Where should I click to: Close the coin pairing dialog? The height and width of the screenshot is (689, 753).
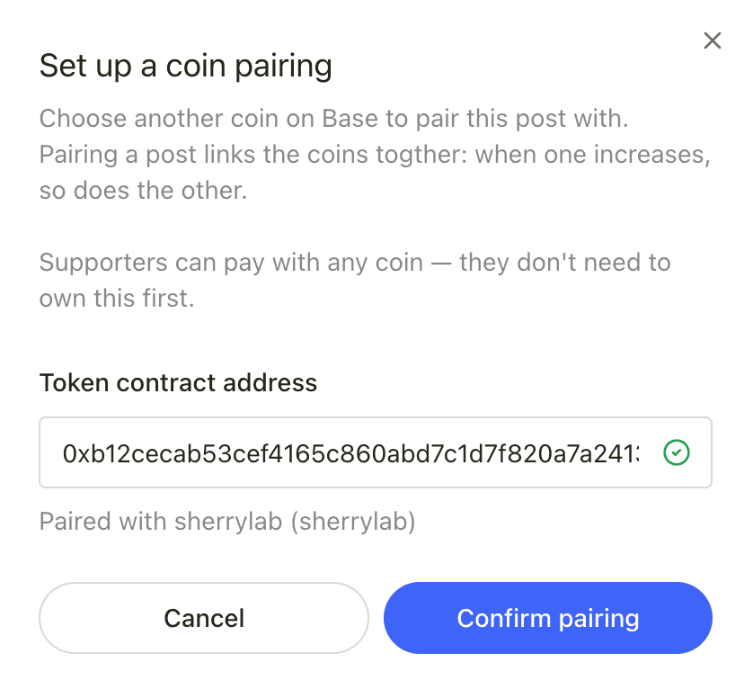click(713, 40)
